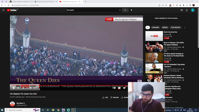Start voice search with the microphone

(131, 10)
